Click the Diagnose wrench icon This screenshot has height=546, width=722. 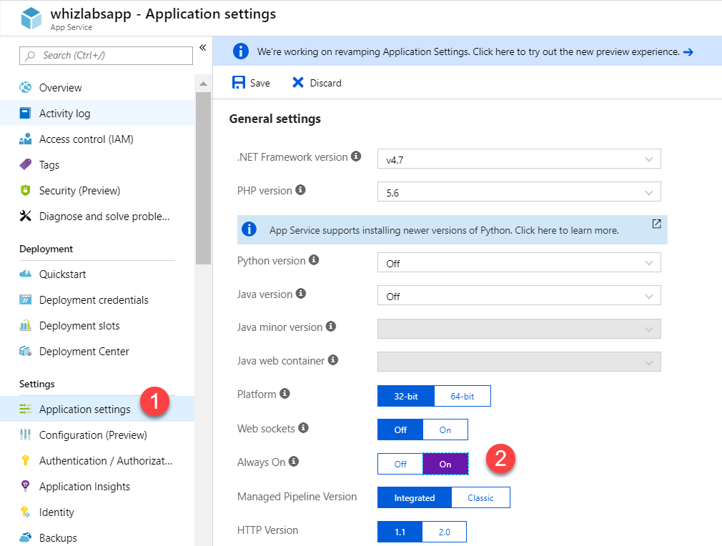pos(25,216)
